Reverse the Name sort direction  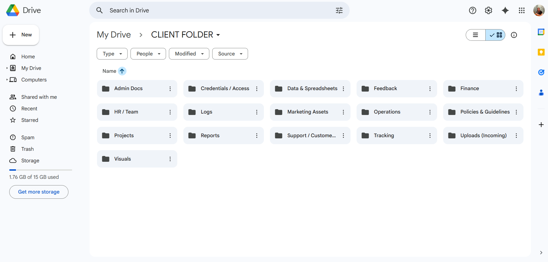point(122,71)
